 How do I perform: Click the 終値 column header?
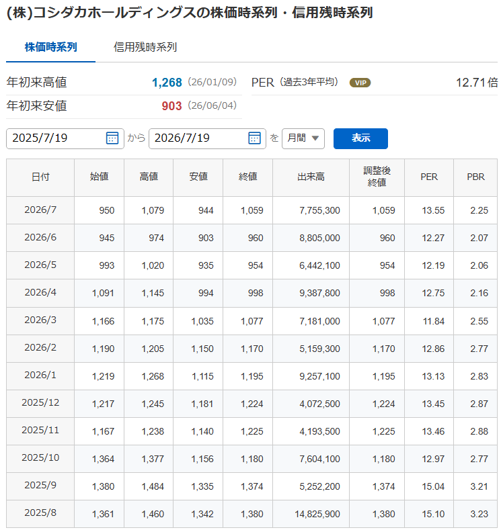247,177
